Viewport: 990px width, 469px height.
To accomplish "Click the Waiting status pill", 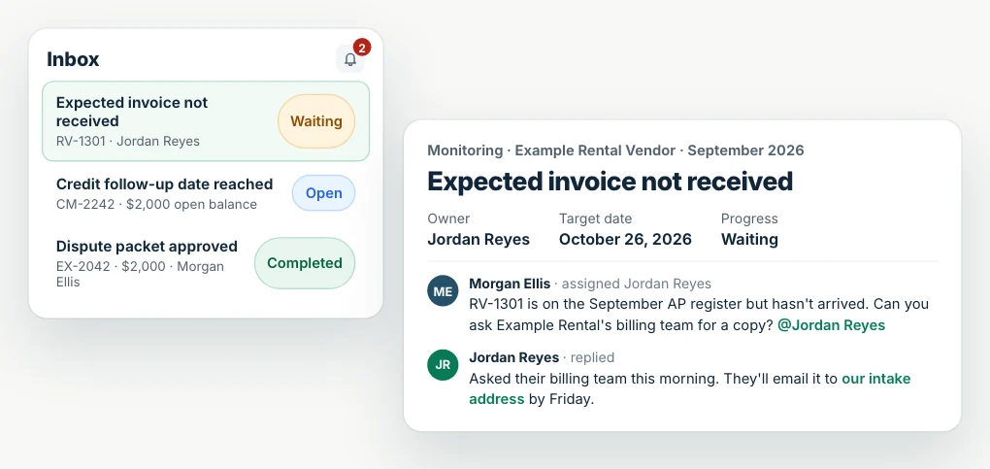I will tap(316, 121).
